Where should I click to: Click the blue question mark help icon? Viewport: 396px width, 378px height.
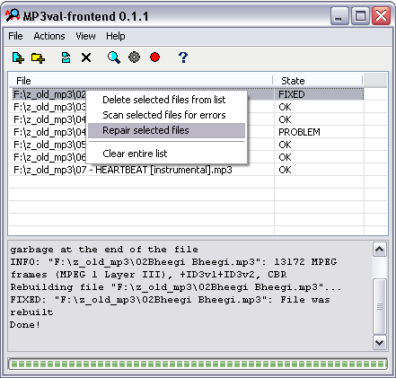pyautogui.click(x=183, y=57)
